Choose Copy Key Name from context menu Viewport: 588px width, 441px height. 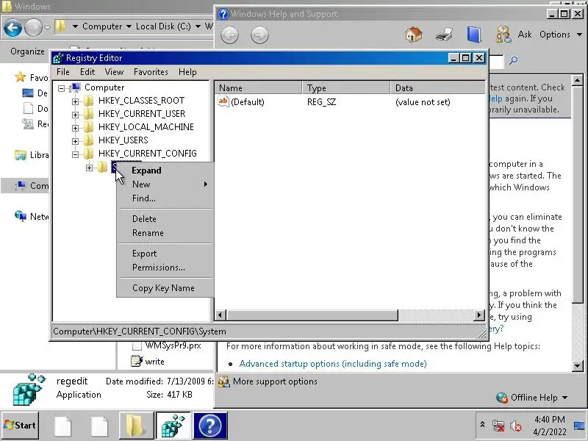165,288
